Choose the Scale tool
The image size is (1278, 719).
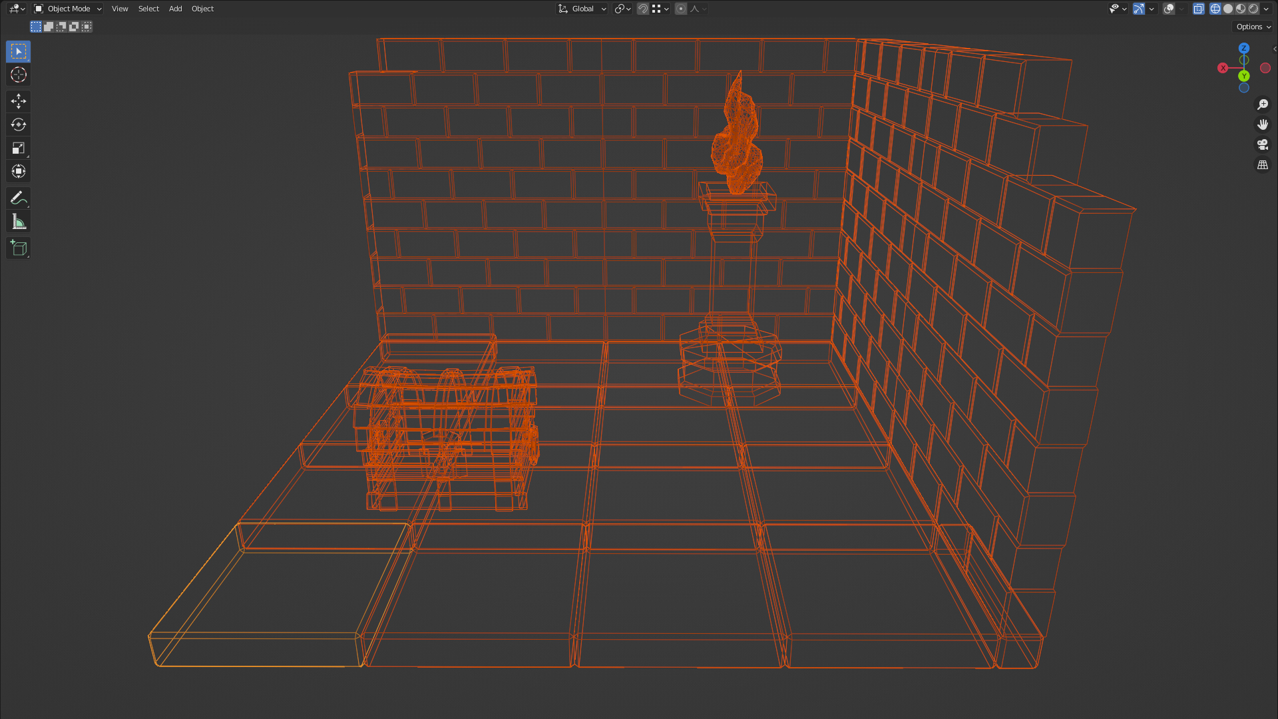click(x=19, y=148)
